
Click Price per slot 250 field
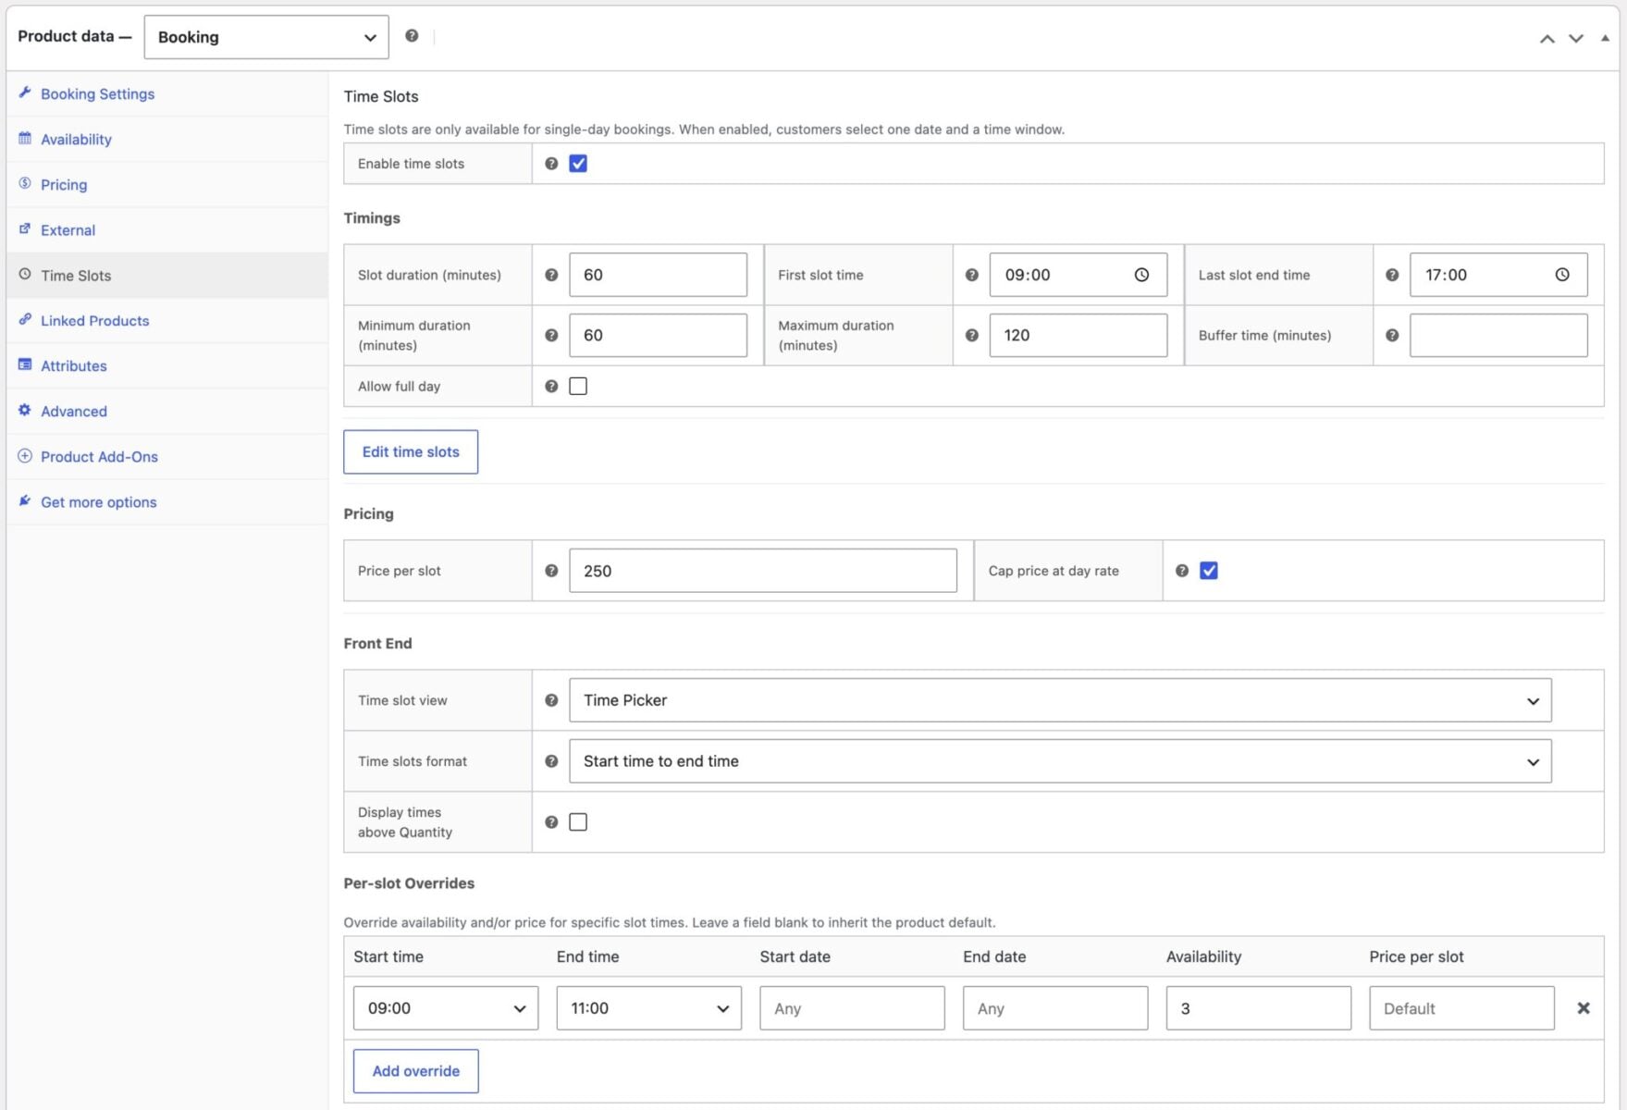coord(763,571)
